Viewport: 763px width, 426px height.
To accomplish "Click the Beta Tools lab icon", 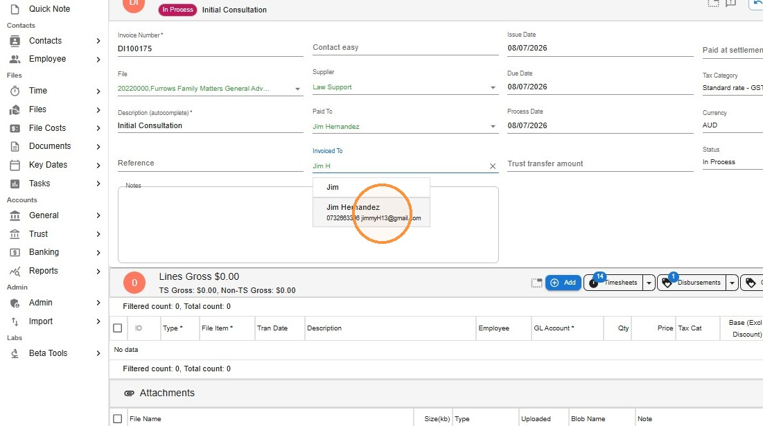I will click(x=15, y=353).
